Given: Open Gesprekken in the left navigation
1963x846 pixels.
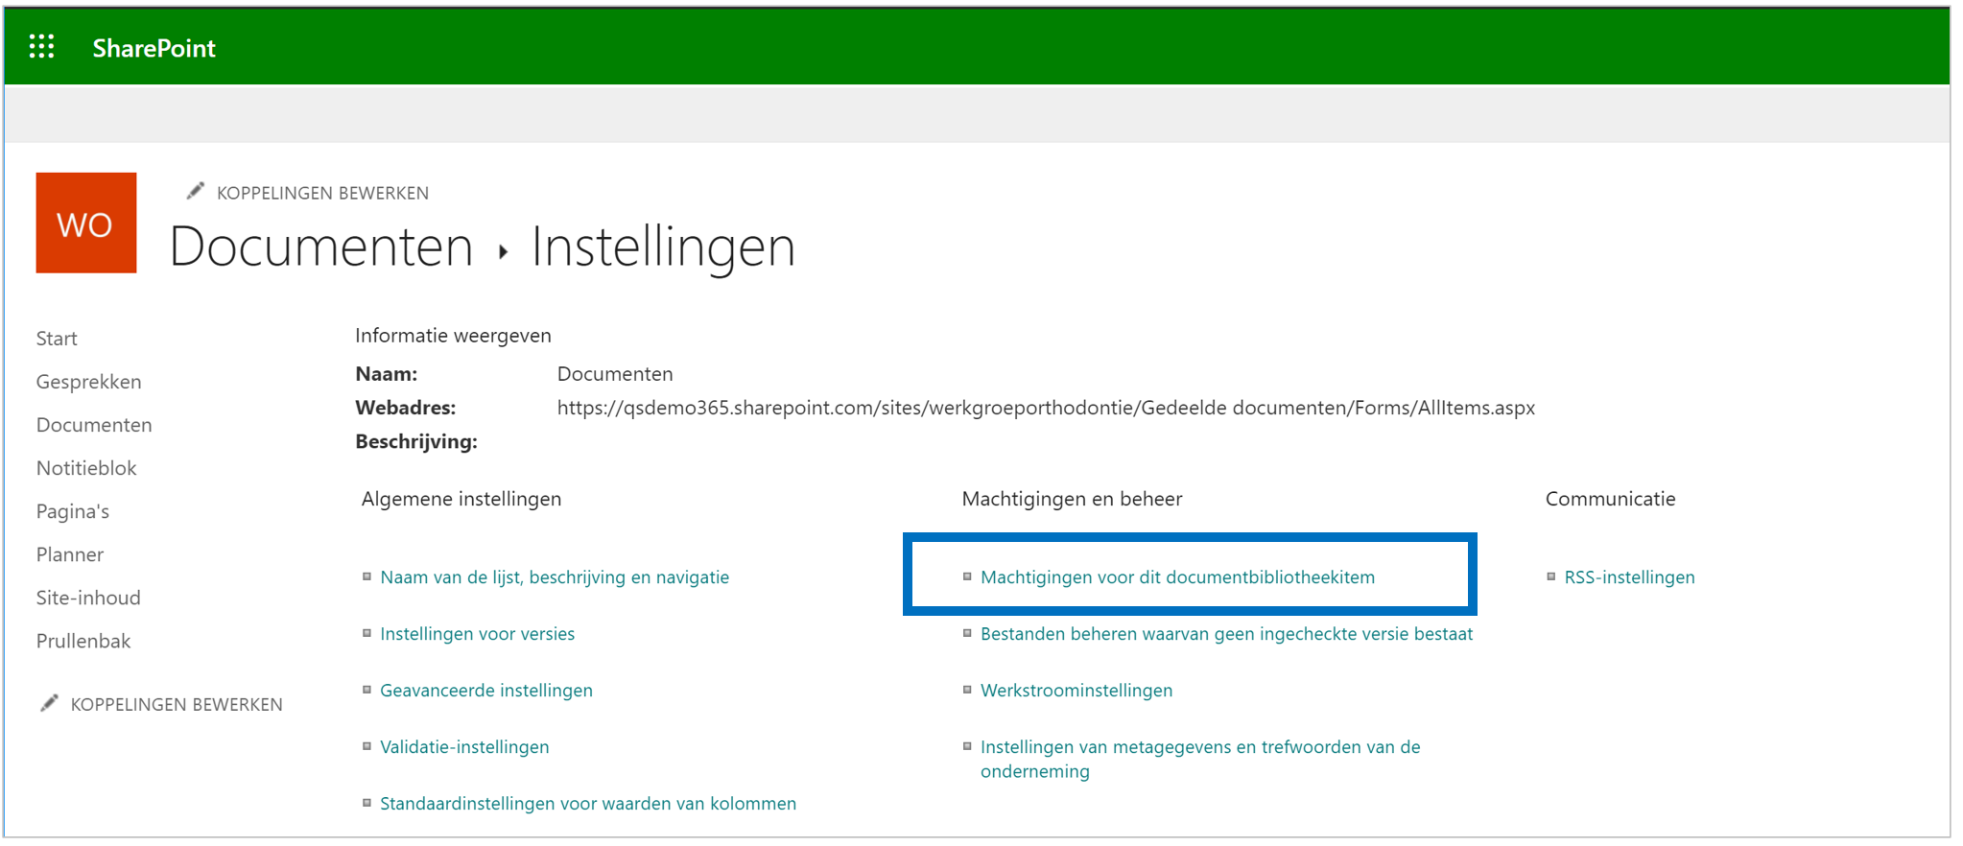Looking at the screenshot, I should coord(88,382).
